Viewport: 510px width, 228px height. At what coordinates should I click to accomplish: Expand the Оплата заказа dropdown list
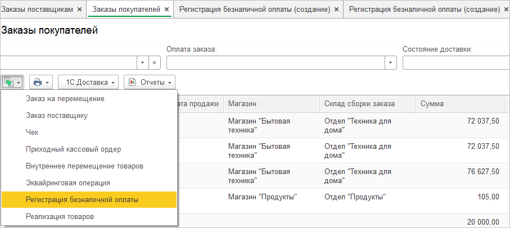point(391,62)
